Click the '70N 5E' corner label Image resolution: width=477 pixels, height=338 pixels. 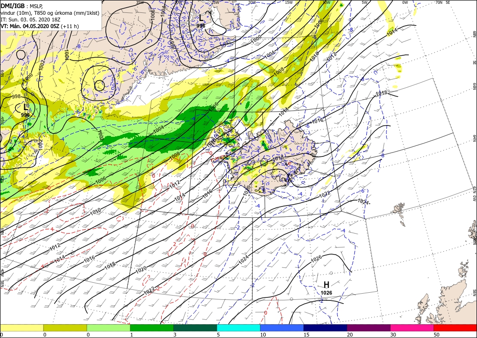click(x=443, y=2)
